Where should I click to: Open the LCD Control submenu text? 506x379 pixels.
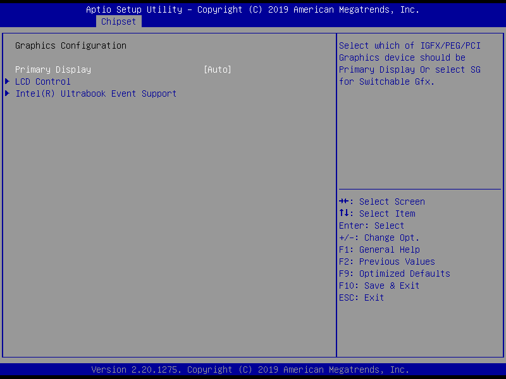(43, 81)
